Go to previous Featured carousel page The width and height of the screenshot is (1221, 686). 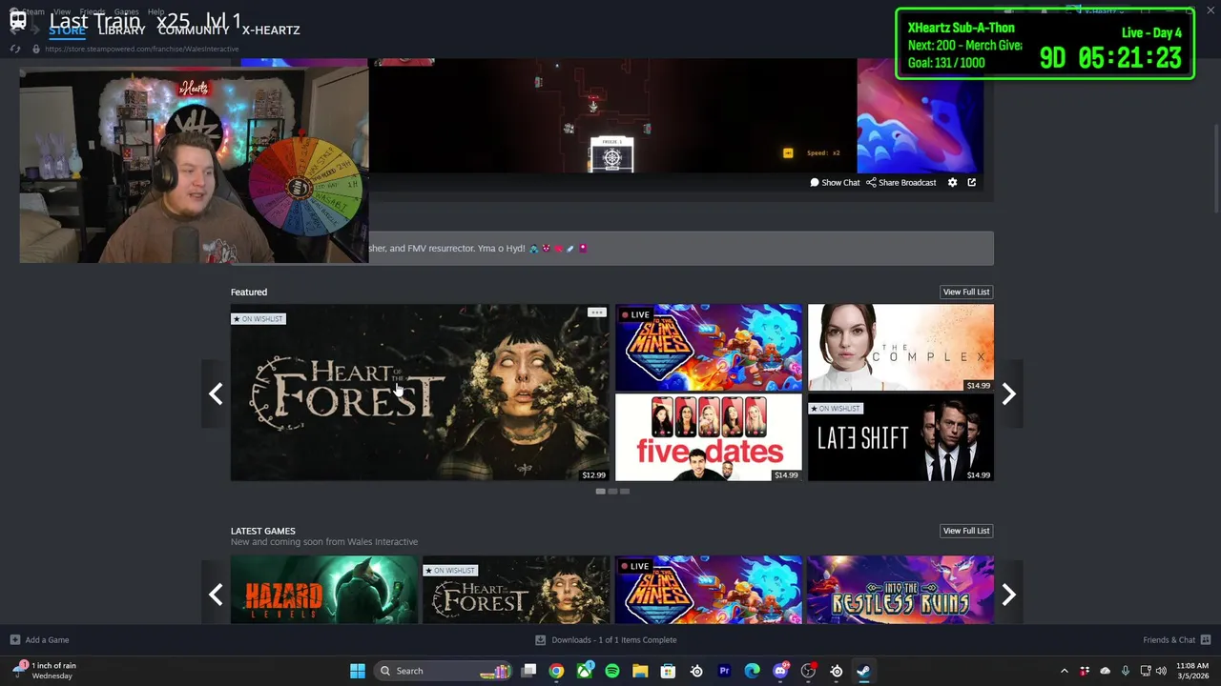[x=216, y=393]
